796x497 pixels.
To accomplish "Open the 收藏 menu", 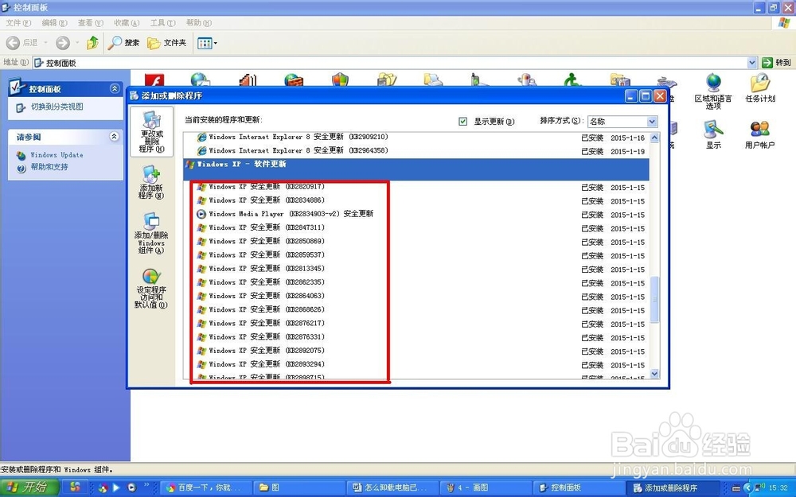I will pos(127,23).
